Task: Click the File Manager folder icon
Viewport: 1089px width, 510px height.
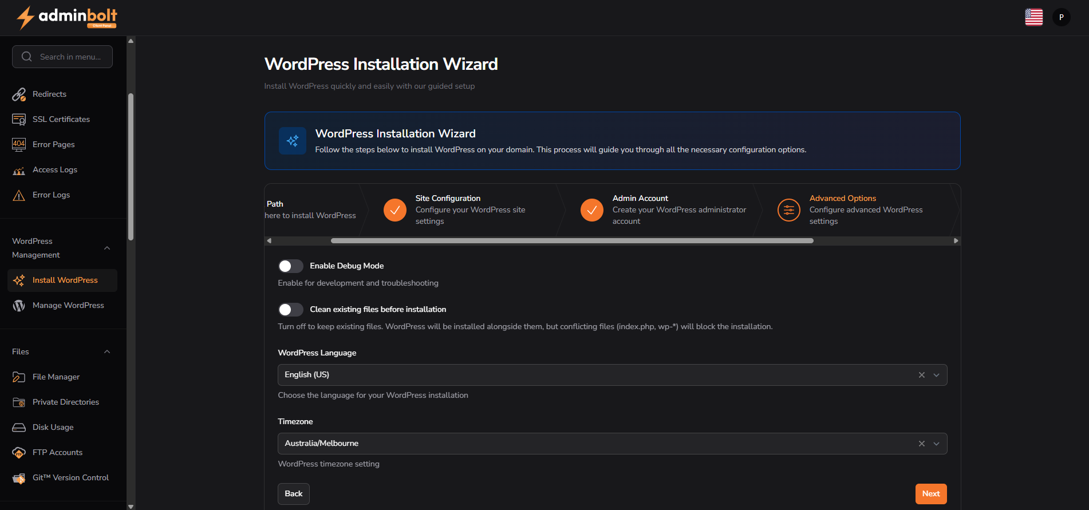Action: (x=19, y=377)
